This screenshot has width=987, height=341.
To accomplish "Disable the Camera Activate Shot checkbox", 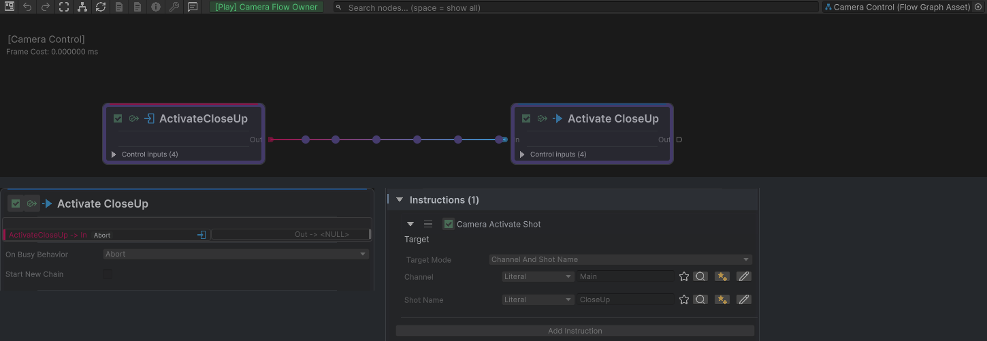I will click(449, 224).
